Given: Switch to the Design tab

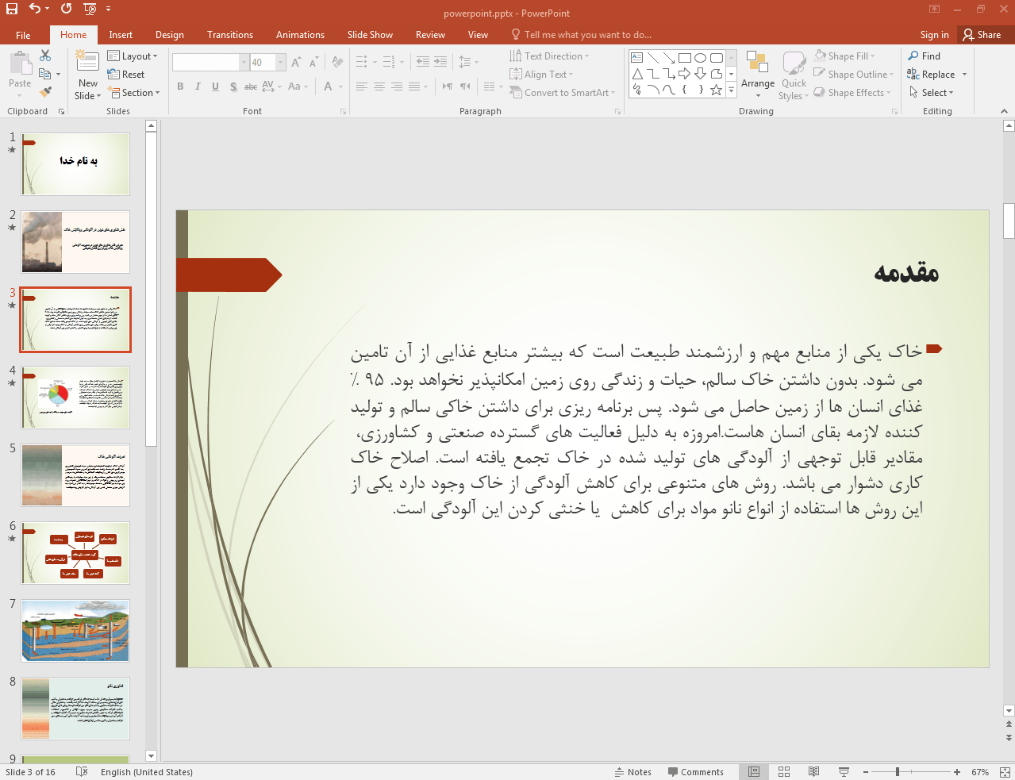Looking at the screenshot, I should (x=169, y=35).
